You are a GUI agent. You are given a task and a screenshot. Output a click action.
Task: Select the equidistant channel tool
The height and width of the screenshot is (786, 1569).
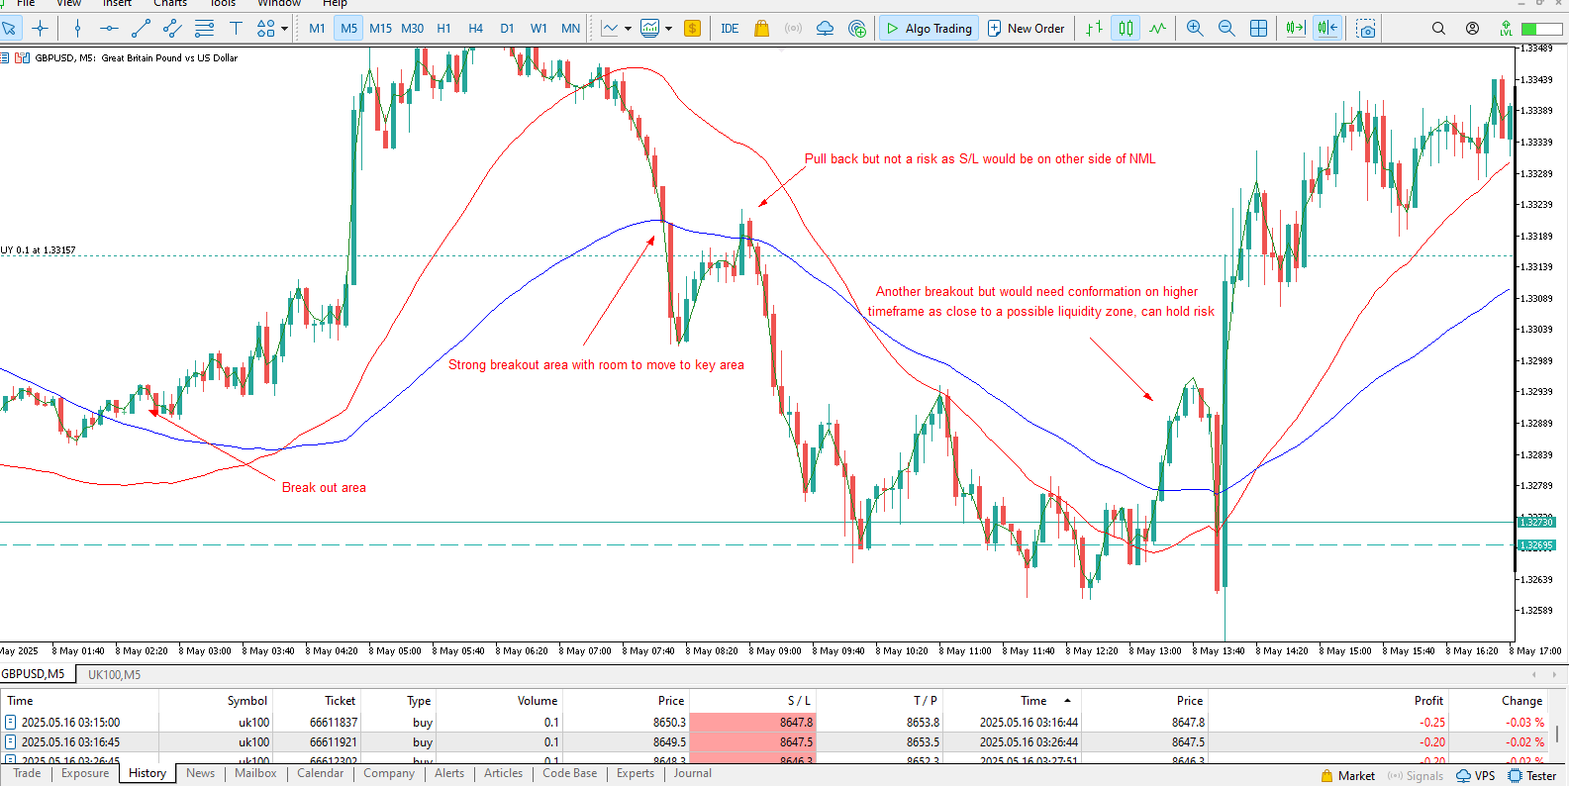click(172, 29)
